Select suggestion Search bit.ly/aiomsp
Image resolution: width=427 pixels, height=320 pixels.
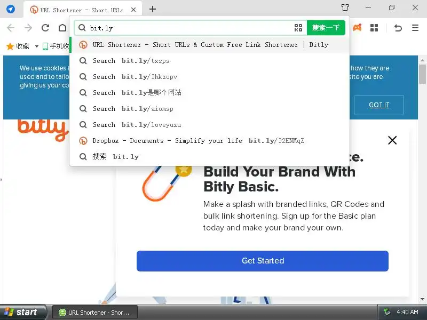click(210, 109)
